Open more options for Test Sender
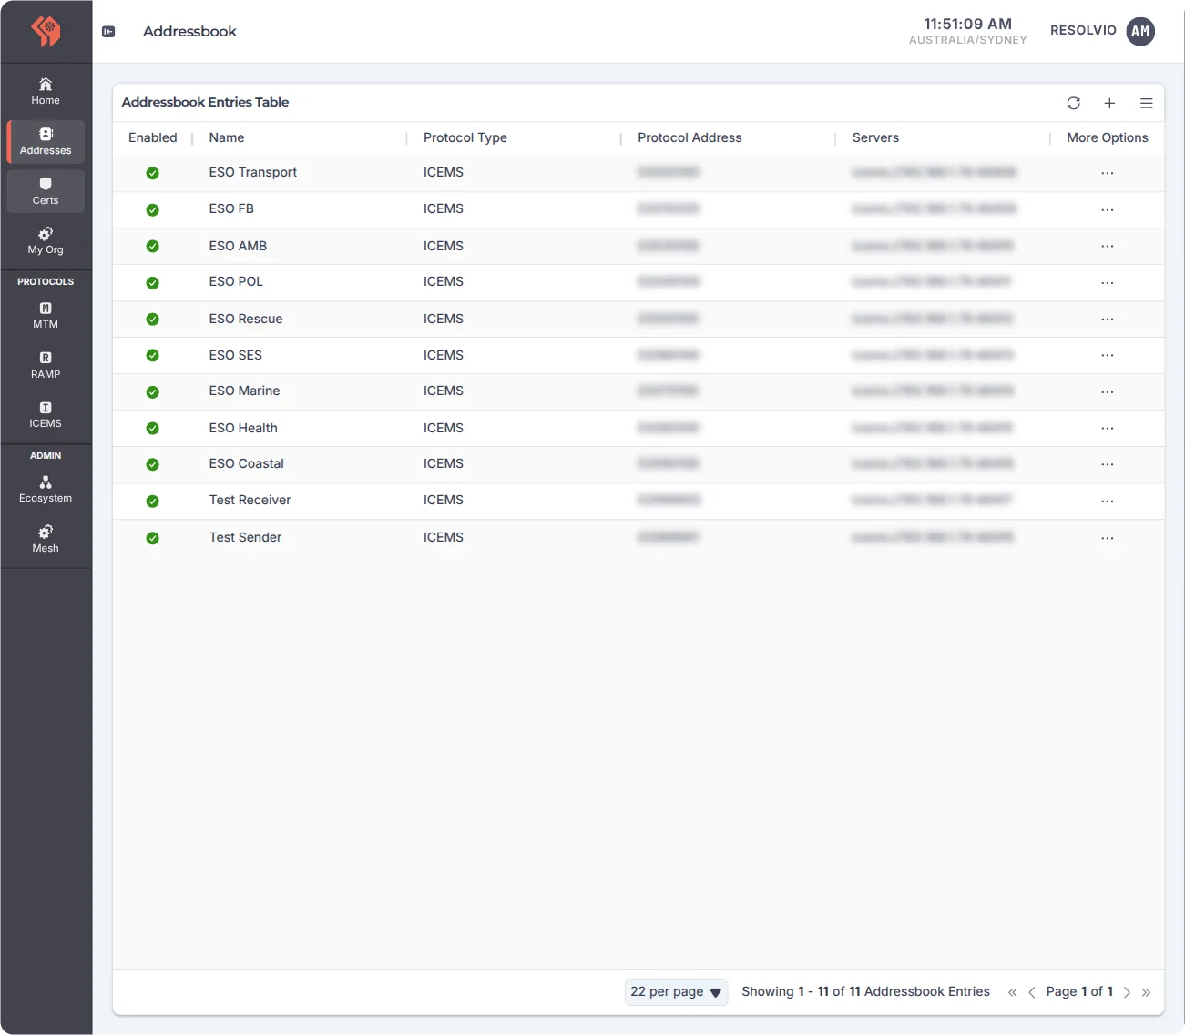Viewport: 1185px width, 1035px height. click(1108, 538)
